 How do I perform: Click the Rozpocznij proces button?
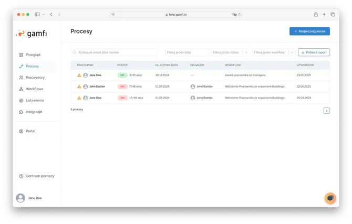pyautogui.click(x=309, y=31)
